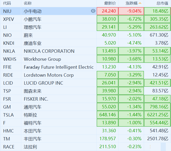Select Faraday Future Intelligent Electric row
This screenshot has height=151, width=171.
coord(58,67)
